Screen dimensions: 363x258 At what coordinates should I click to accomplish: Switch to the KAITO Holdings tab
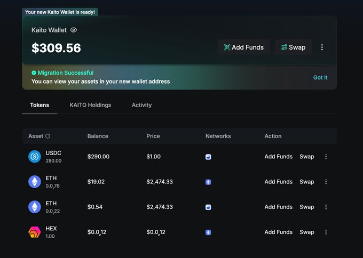click(90, 105)
